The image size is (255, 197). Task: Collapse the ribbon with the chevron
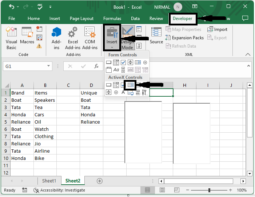(x=248, y=55)
